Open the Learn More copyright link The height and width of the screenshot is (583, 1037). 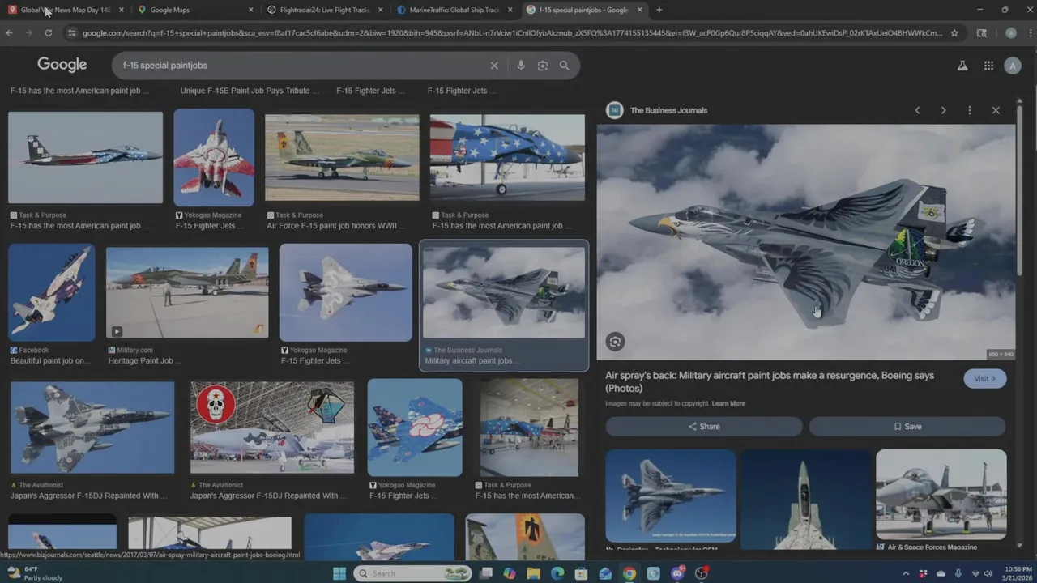click(728, 403)
